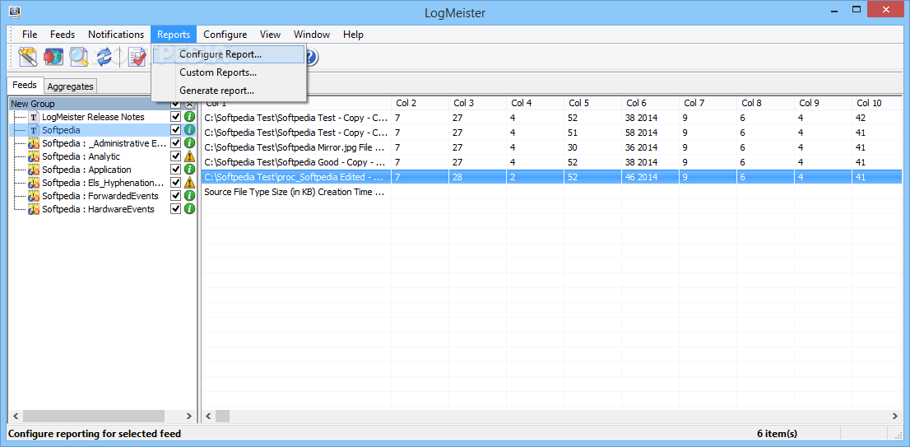Image resolution: width=910 pixels, height=447 pixels.
Task: Open the Window menu
Action: coord(312,35)
